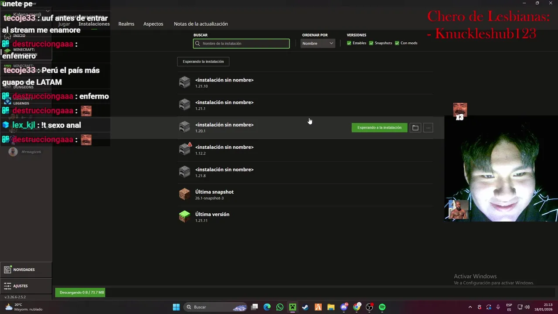Click the Novedades newspaper icon

(7, 270)
